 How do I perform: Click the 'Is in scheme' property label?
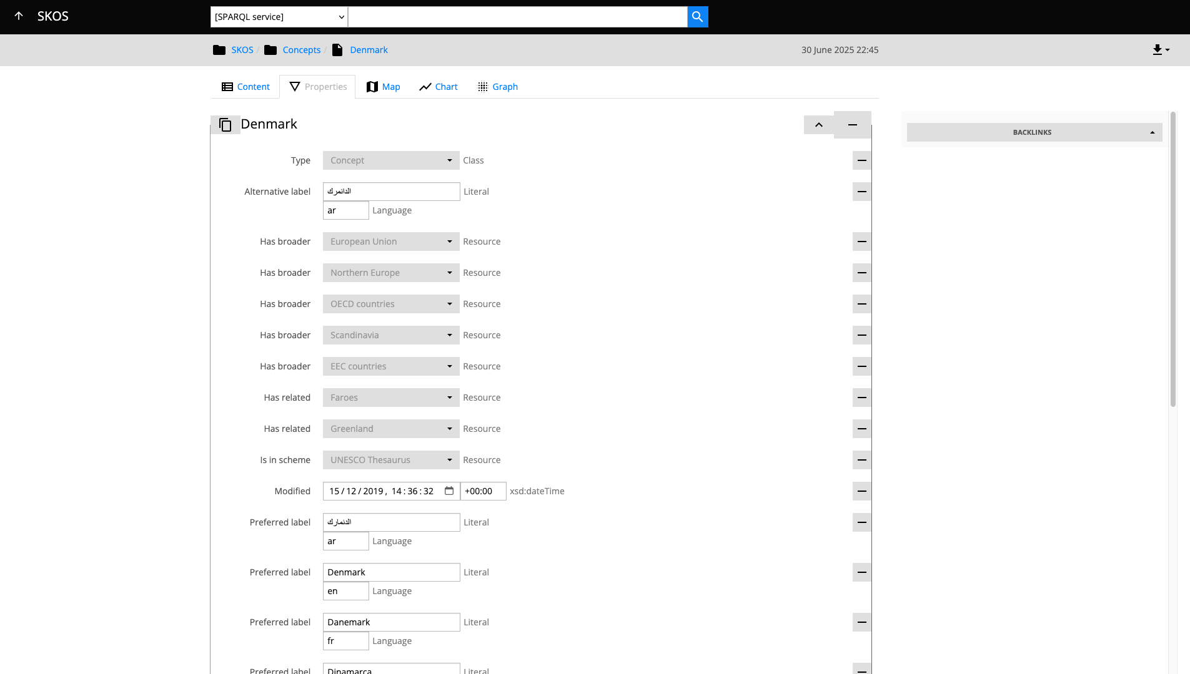(x=285, y=460)
